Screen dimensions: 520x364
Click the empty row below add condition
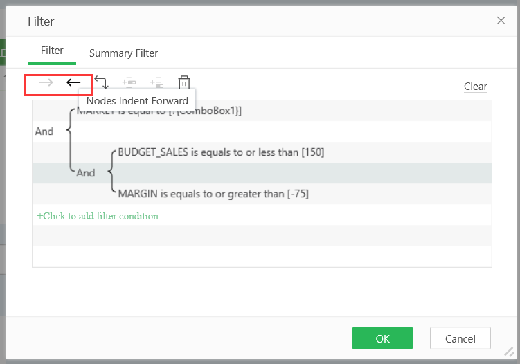(x=262, y=235)
